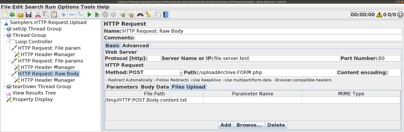Cut selection using the scissors icon
Viewport: 404px width, 132px height.
pyautogui.click(x=38, y=14)
